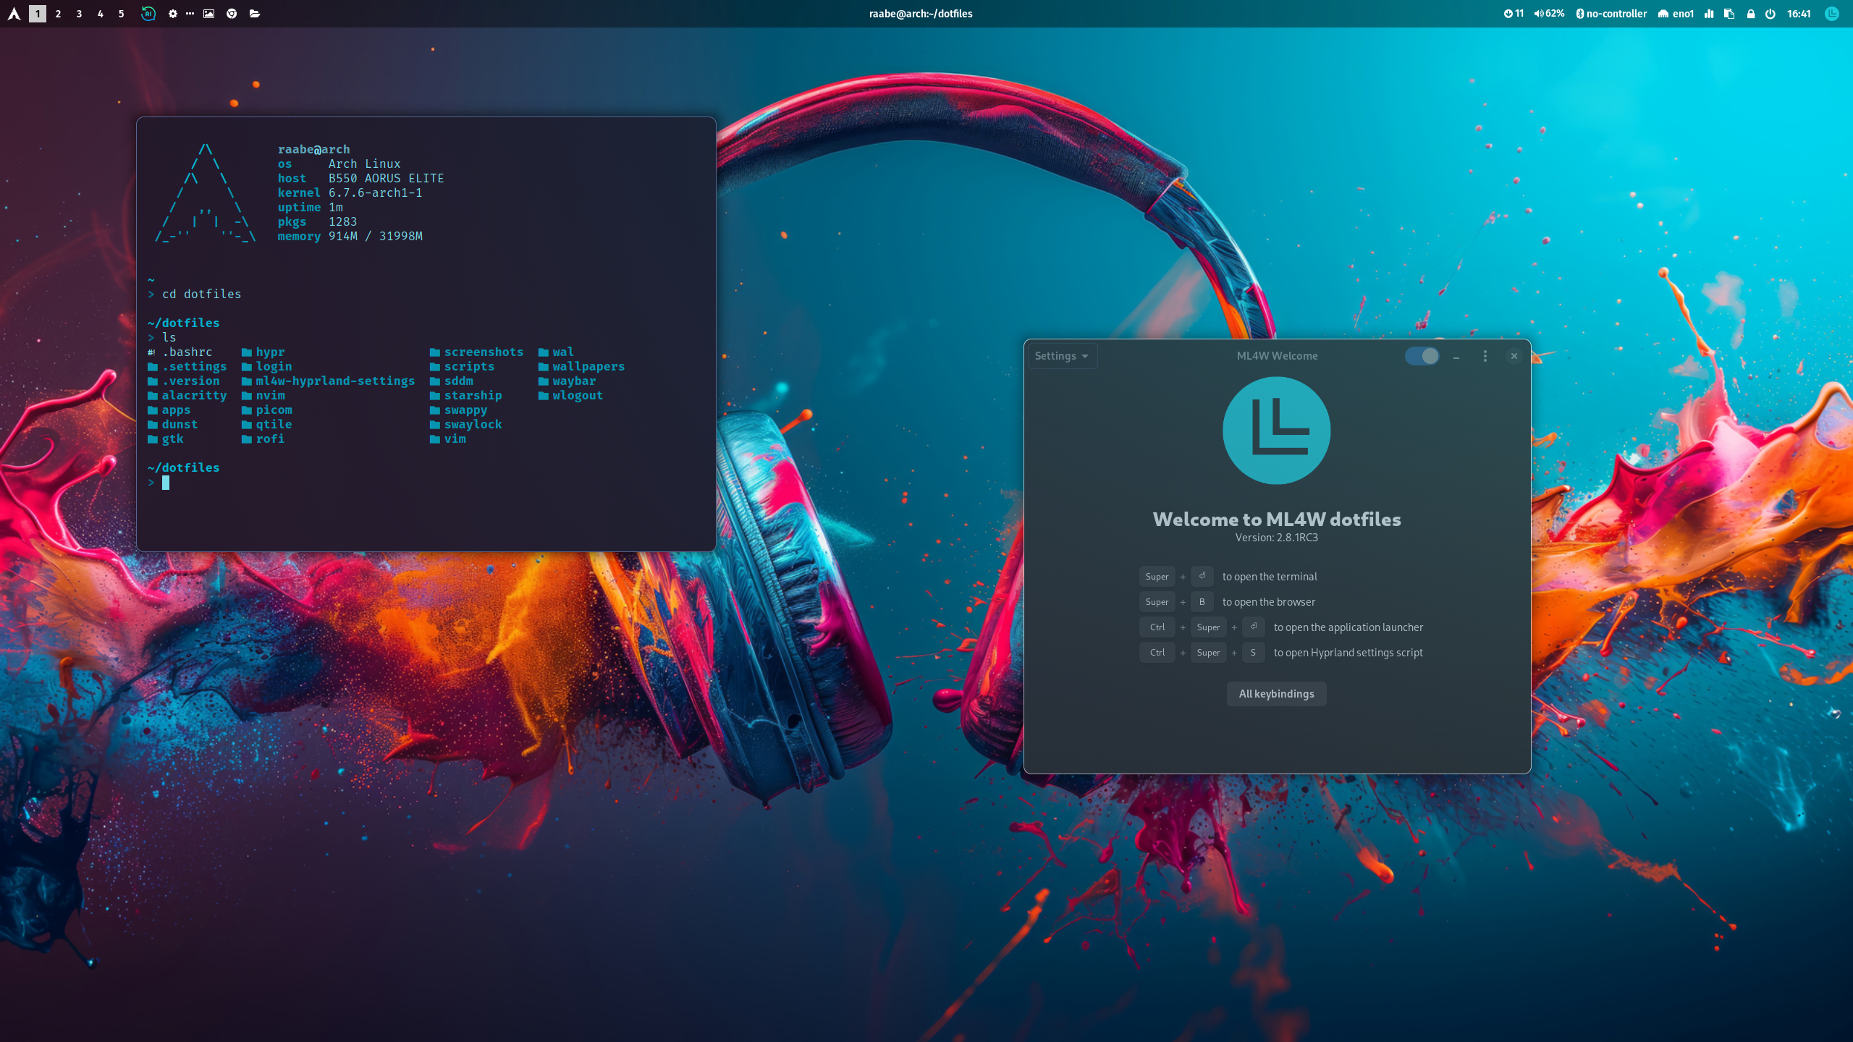Expand the Settings dropdown in ML4W Welcome
Image resolution: width=1853 pixels, height=1042 pixels.
1062,356
